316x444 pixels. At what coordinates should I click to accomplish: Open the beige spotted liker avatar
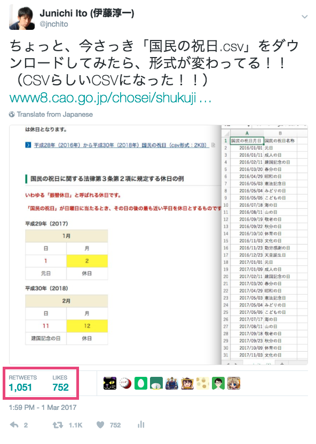(x=203, y=383)
